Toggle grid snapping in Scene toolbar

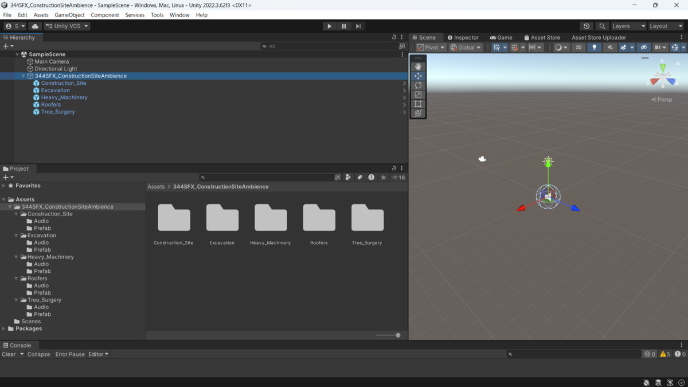pos(515,48)
